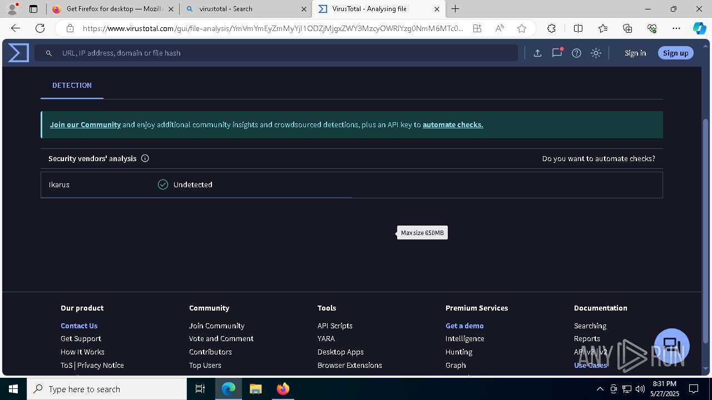Screen dimensions: 712x400
Task: Open Get Support footer link
Action: tap(81, 338)
